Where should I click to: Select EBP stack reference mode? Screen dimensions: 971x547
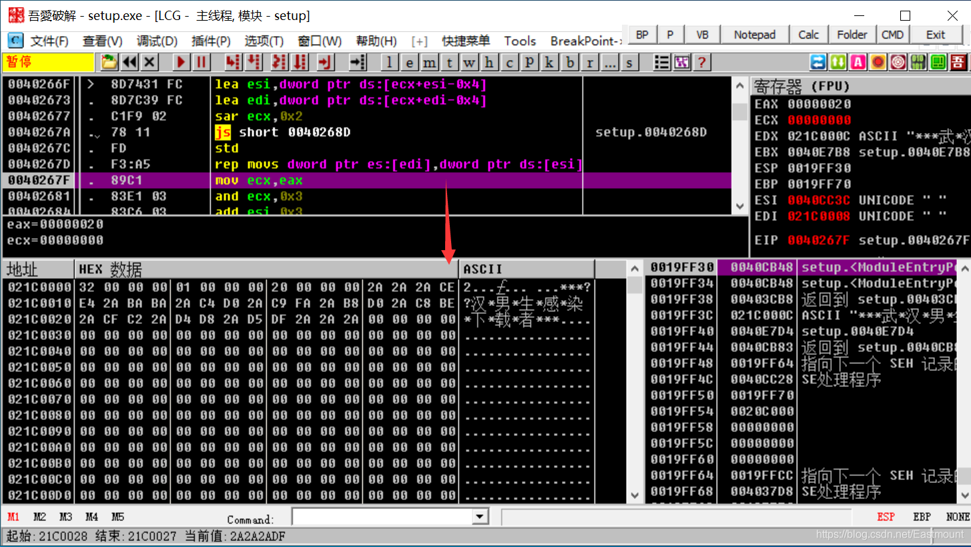click(x=922, y=517)
